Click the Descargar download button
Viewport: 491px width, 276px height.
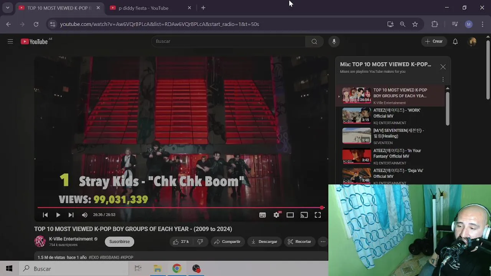click(x=264, y=242)
